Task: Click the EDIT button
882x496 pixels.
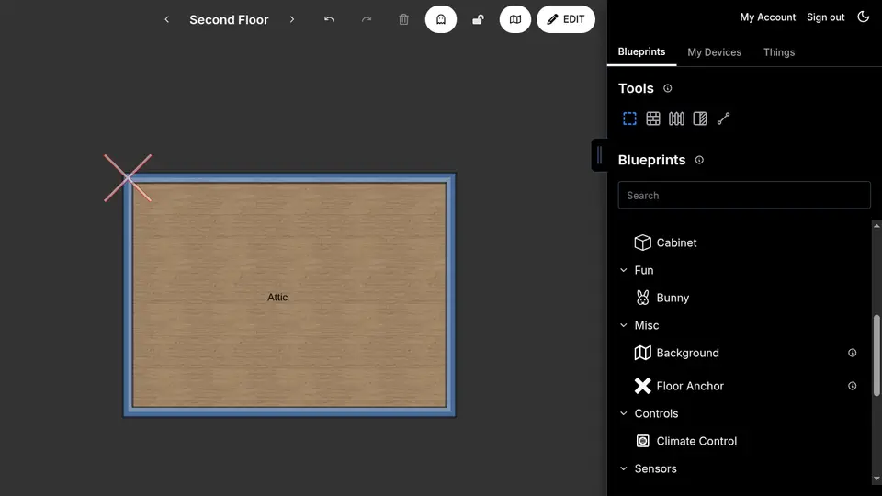Action: tap(565, 19)
